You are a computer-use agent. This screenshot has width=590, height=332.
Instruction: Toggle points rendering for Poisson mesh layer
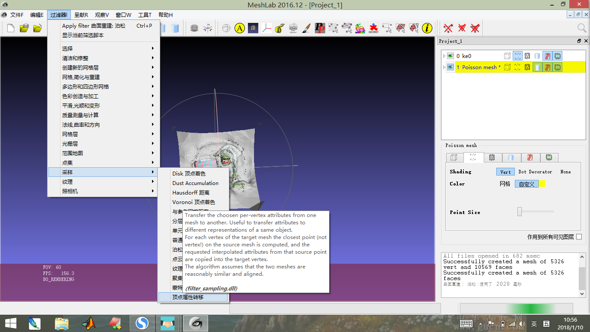pyautogui.click(x=517, y=67)
